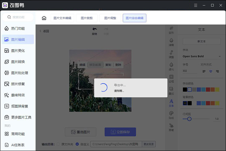
Task: Pick black background color swatch
Action: pos(190,103)
